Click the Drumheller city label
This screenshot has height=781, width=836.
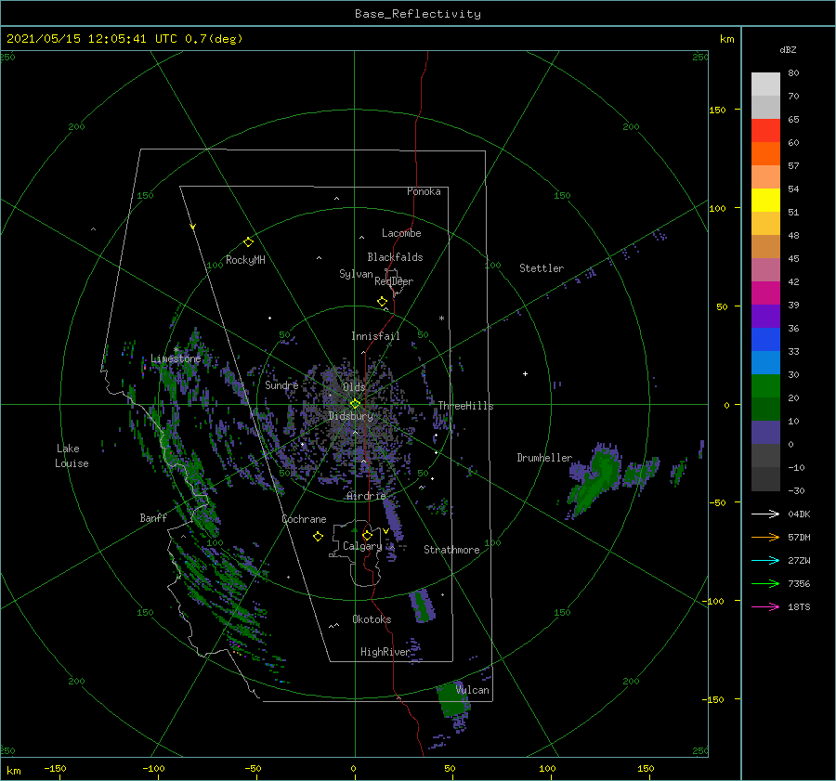pyautogui.click(x=544, y=458)
